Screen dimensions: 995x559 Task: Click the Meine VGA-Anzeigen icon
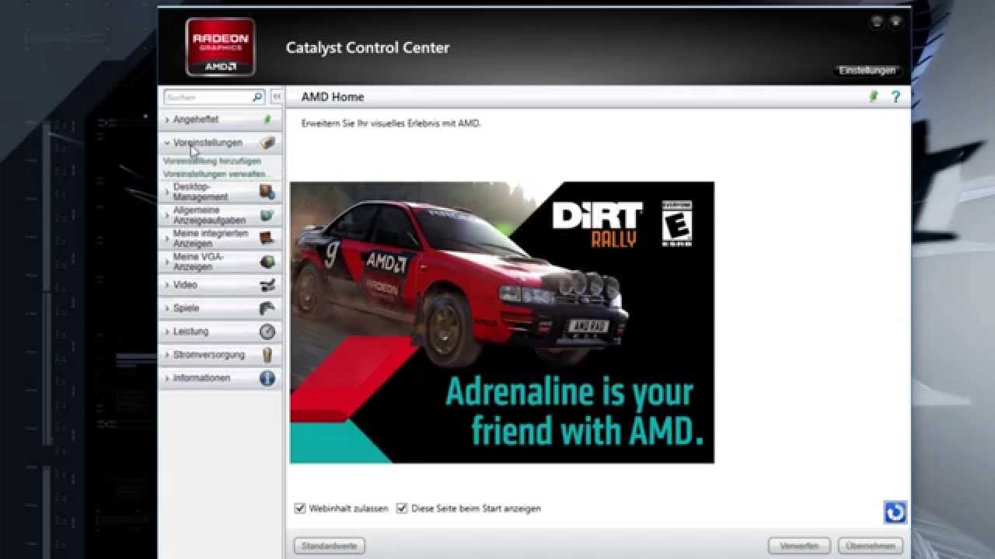tap(267, 262)
